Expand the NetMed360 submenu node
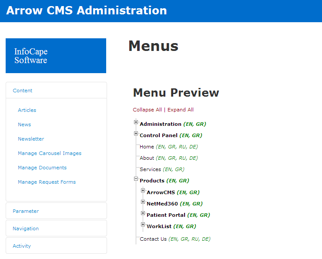The width and height of the screenshot is (322, 259). tap(143, 202)
